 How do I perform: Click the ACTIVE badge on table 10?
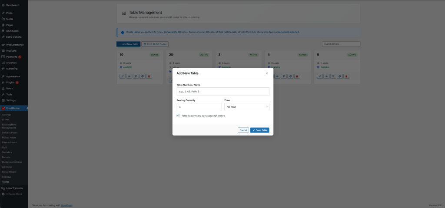click(155, 55)
